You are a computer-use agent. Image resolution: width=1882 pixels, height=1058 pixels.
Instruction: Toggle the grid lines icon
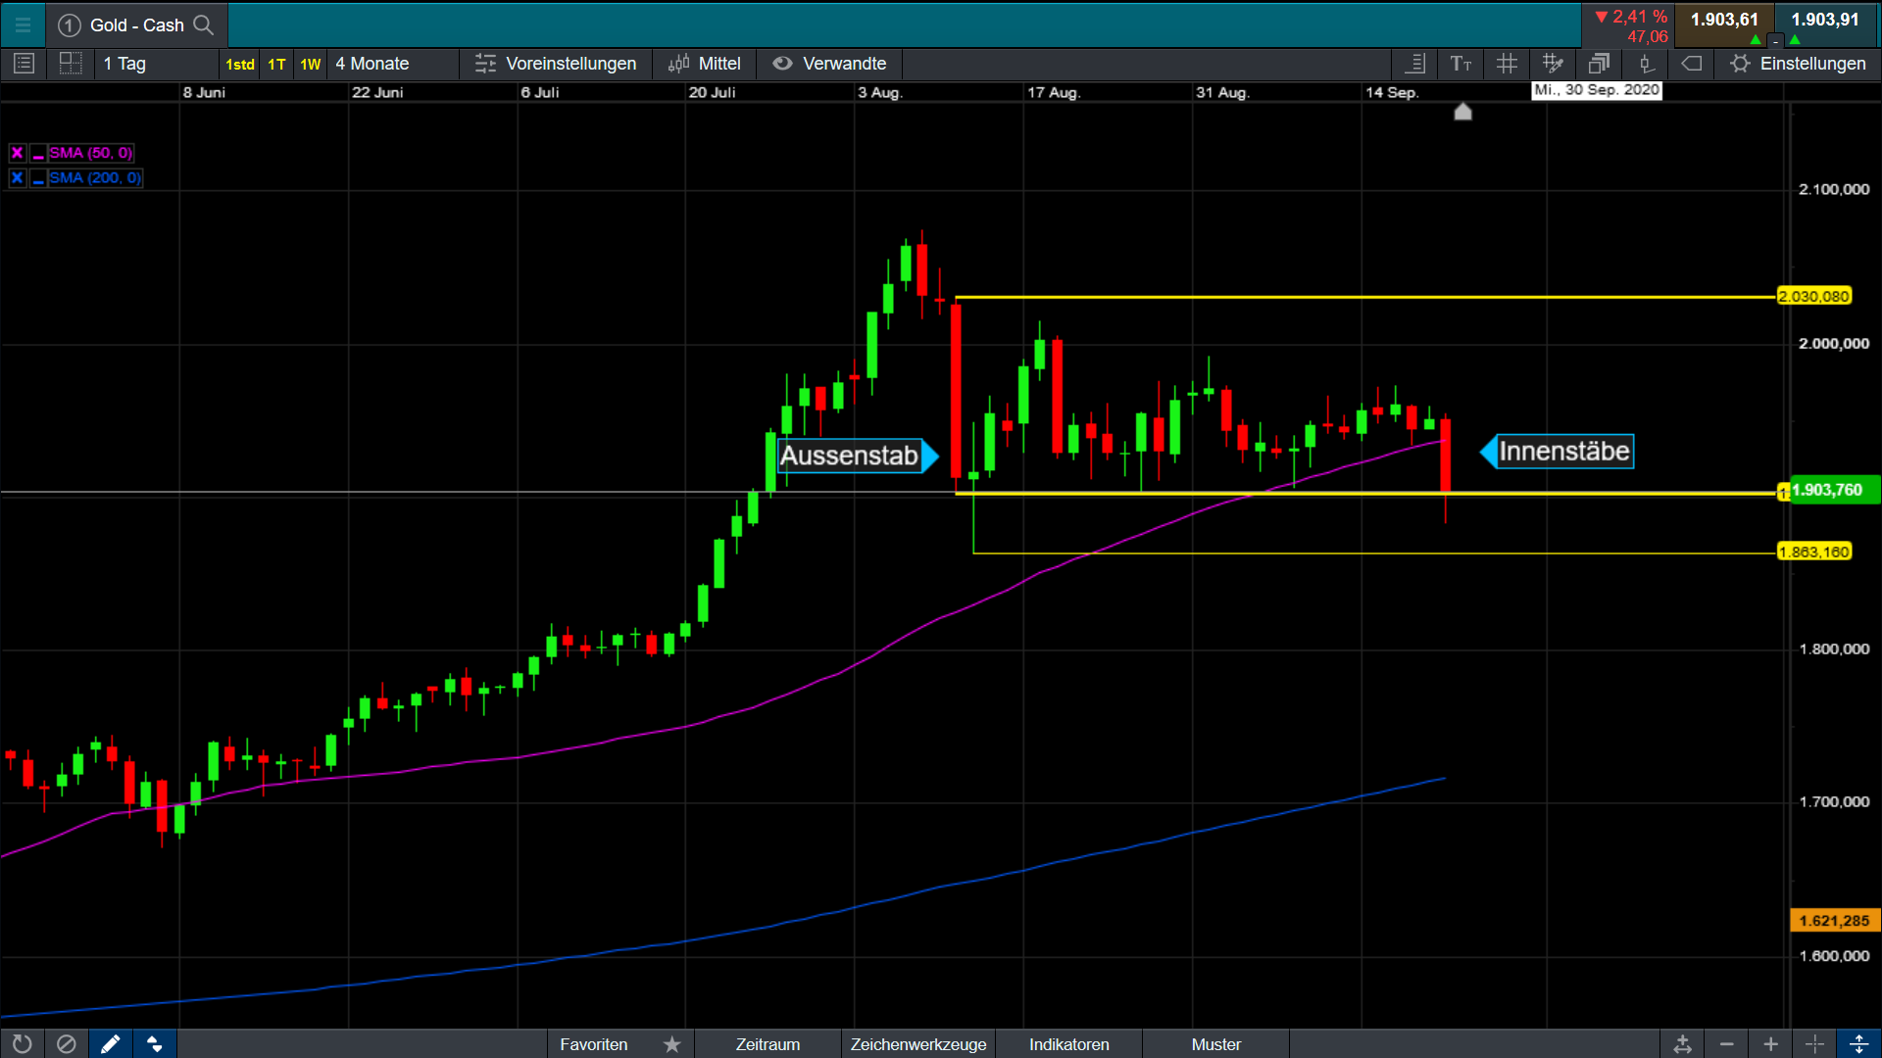(x=1507, y=64)
